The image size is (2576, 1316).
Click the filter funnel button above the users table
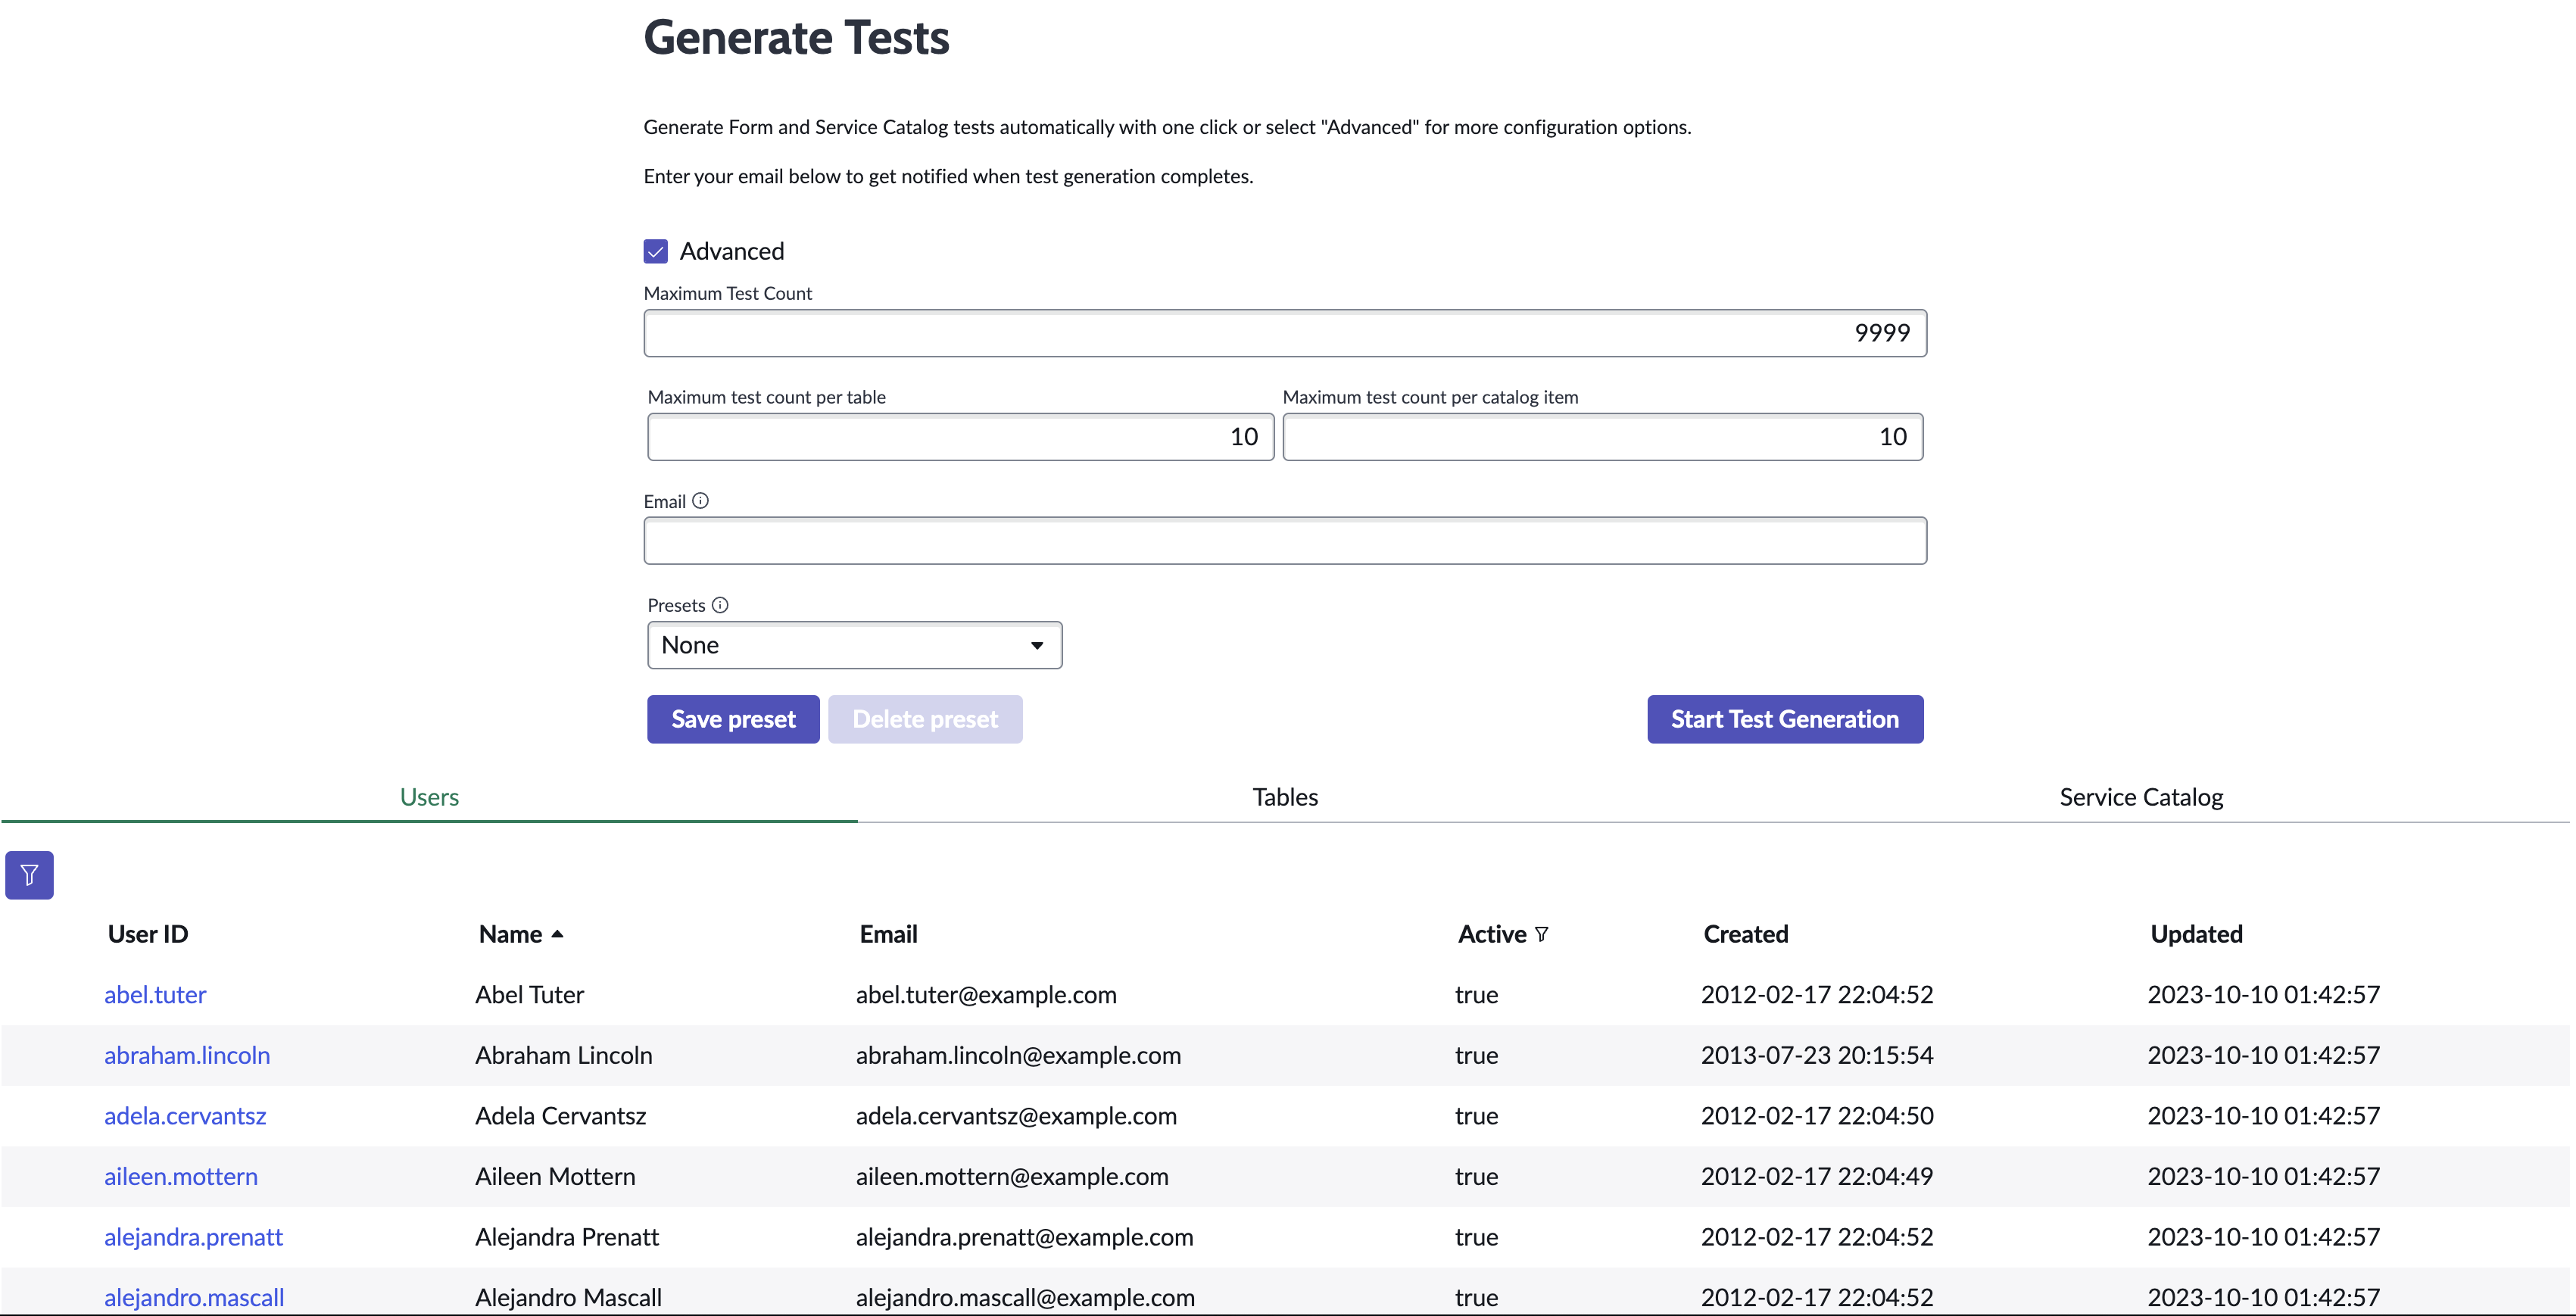click(x=29, y=875)
